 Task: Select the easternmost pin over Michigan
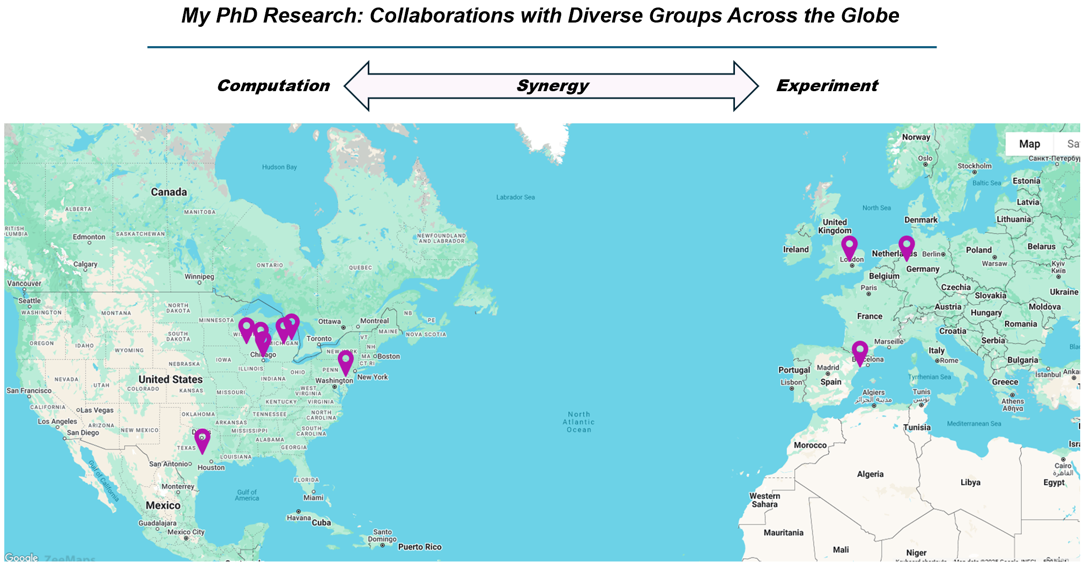click(x=292, y=324)
